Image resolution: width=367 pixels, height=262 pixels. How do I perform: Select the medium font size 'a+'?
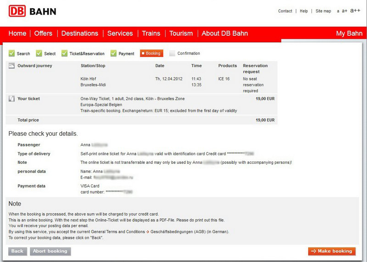click(x=345, y=11)
